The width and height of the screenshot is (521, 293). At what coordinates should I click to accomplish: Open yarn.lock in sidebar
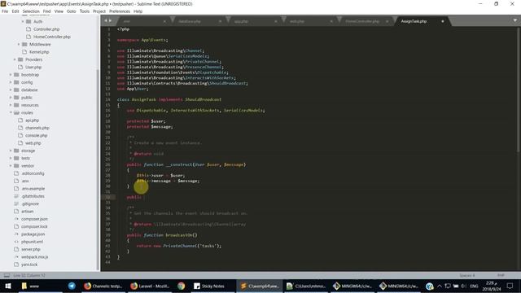point(29,265)
